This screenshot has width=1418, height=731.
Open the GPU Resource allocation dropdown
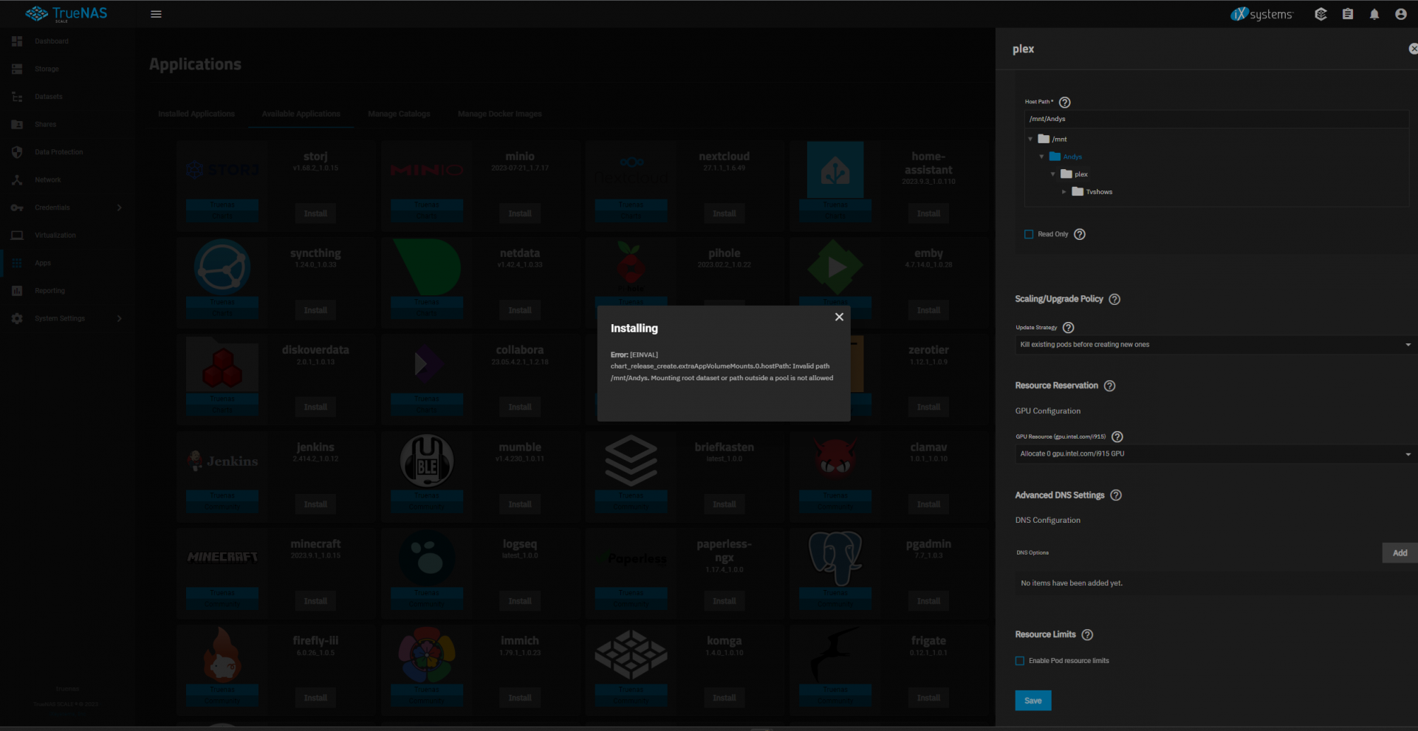pyautogui.click(x=1215, y=454)
